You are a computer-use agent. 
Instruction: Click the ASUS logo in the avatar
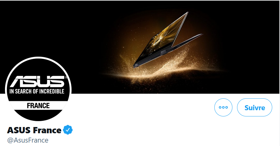tap(37, 82)
